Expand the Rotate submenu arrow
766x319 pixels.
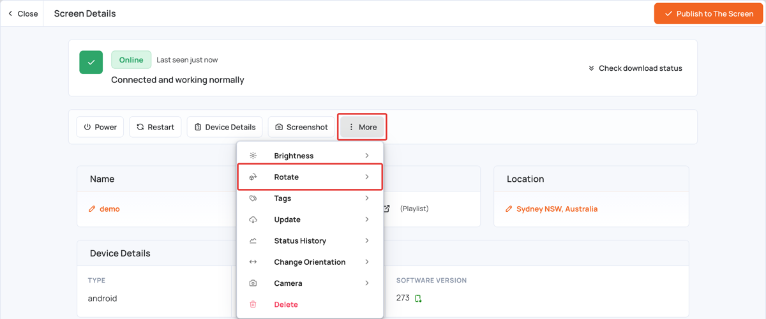click(367, 177)
